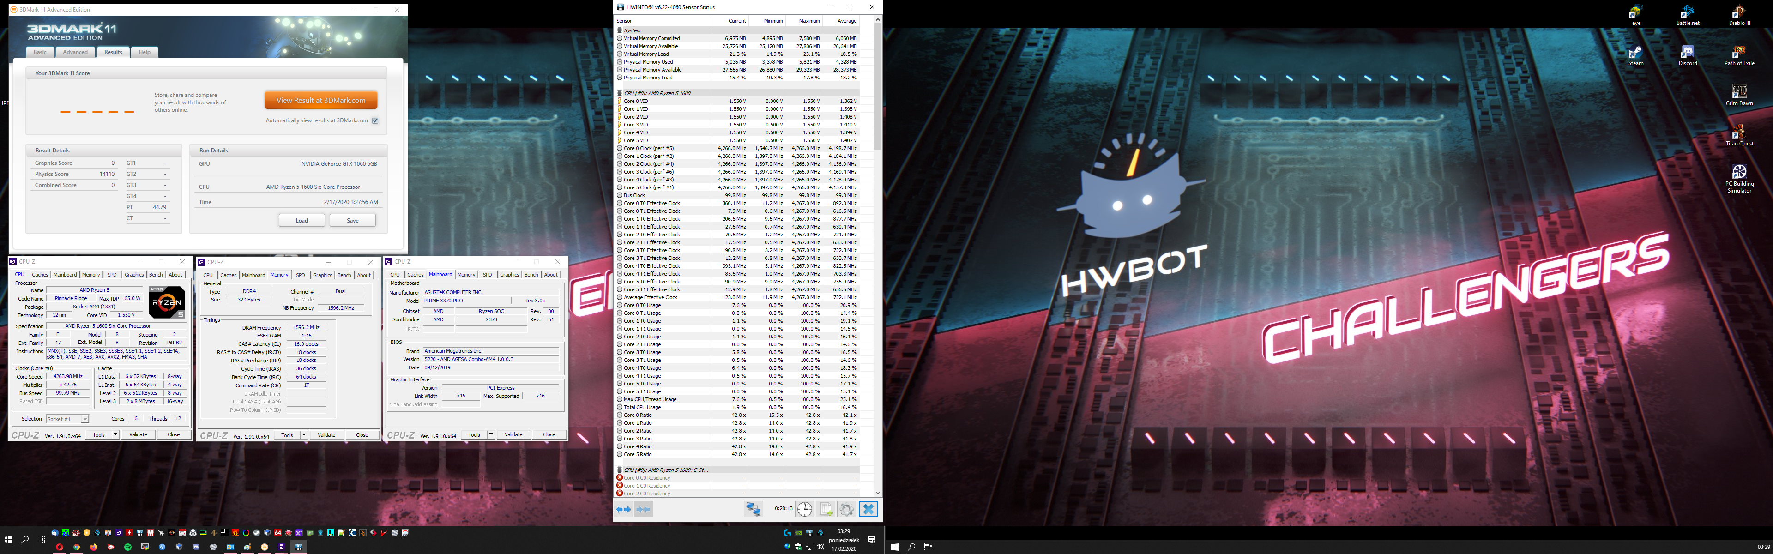1773x554 pixels.
Task: Open Steam desktop shortcut
Action: (1636, 56)
